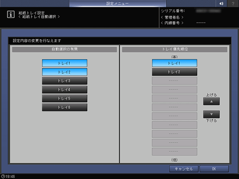The image size is (239, 179).
Task: Click the 19:46 time display
Action: [10, 176]
